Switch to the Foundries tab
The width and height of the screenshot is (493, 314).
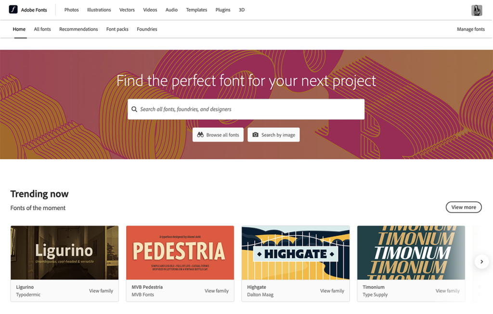tap(147, 29)
